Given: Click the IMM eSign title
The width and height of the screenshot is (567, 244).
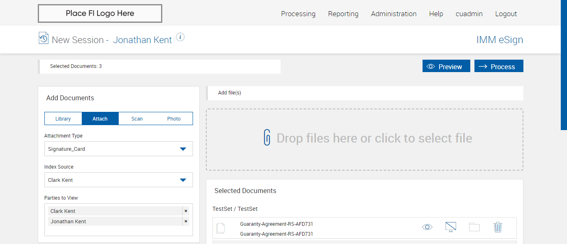Looking at the screenshot, I should 500,40.
